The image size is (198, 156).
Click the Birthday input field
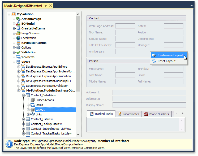pos(174,69)
